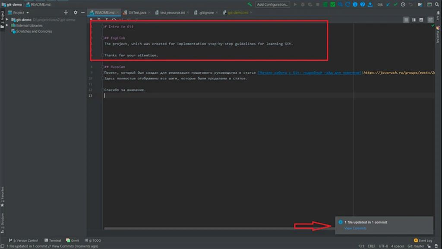This screenshot has width=442, height=249.
Task: Click the Debug bug icon
Action: click(303, 4)
